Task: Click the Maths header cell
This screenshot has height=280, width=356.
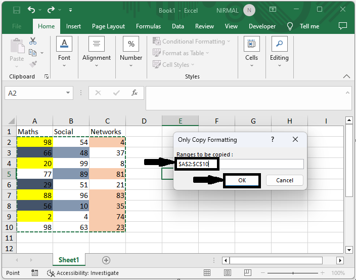Action: pyautogui.click(x=34, y=132)
